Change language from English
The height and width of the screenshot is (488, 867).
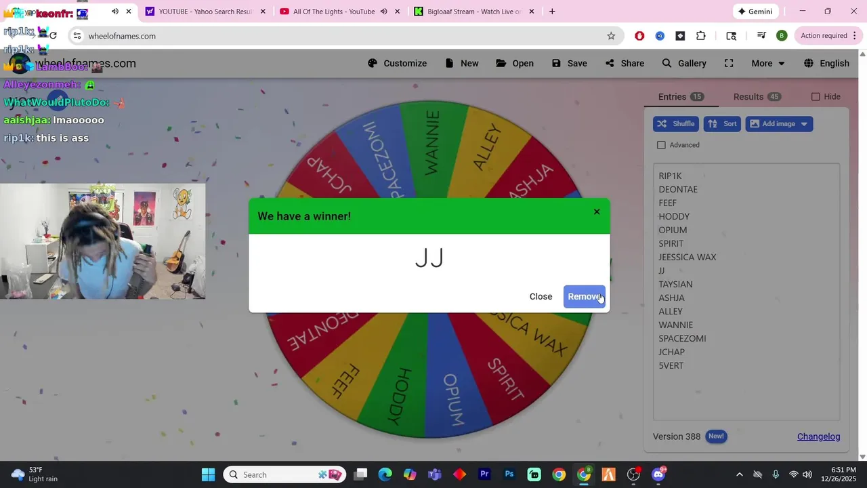click(x=826, y=63)
